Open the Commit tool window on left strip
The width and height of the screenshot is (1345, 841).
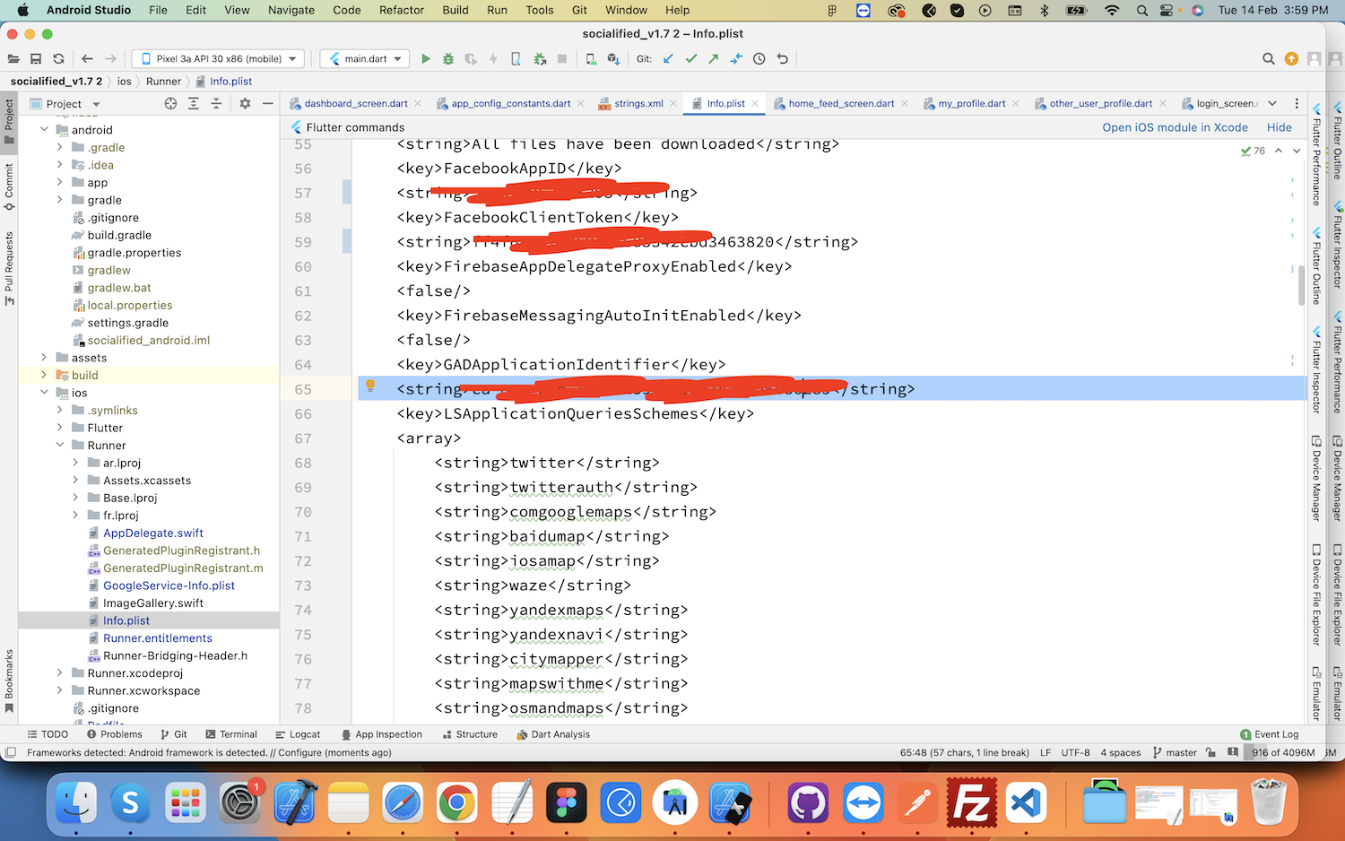(9, 186)
